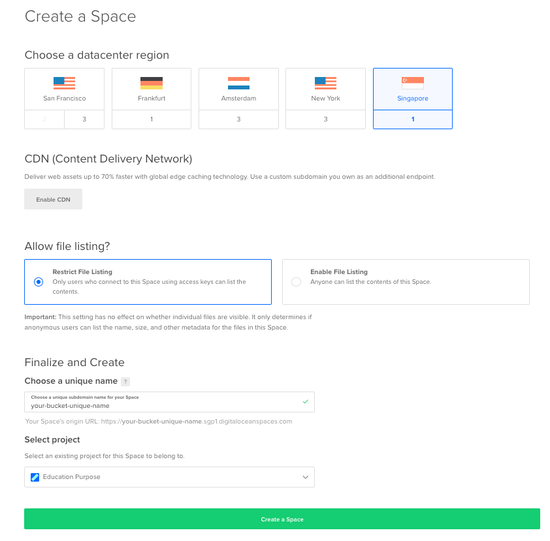Open the unique name help tooltip icon
550x541 pixels.
pyautogui.click(x=127, y=381)
